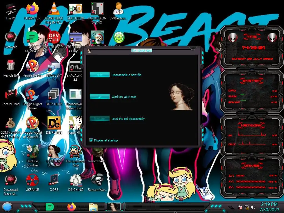Click the New button to disassemble a file
This screenshot has height=213, width=284.
point(100,75)
